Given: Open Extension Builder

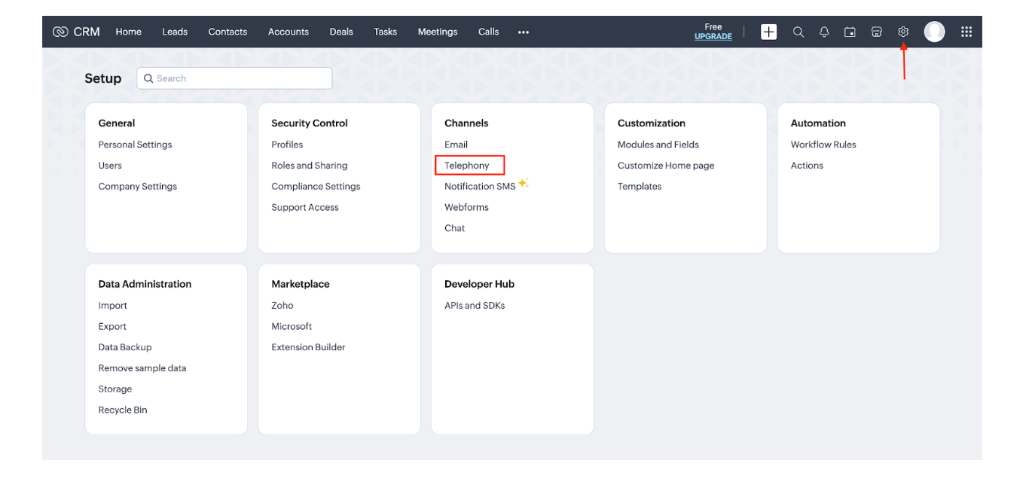Looking at the screenshot, I should (x=308, y=347).
